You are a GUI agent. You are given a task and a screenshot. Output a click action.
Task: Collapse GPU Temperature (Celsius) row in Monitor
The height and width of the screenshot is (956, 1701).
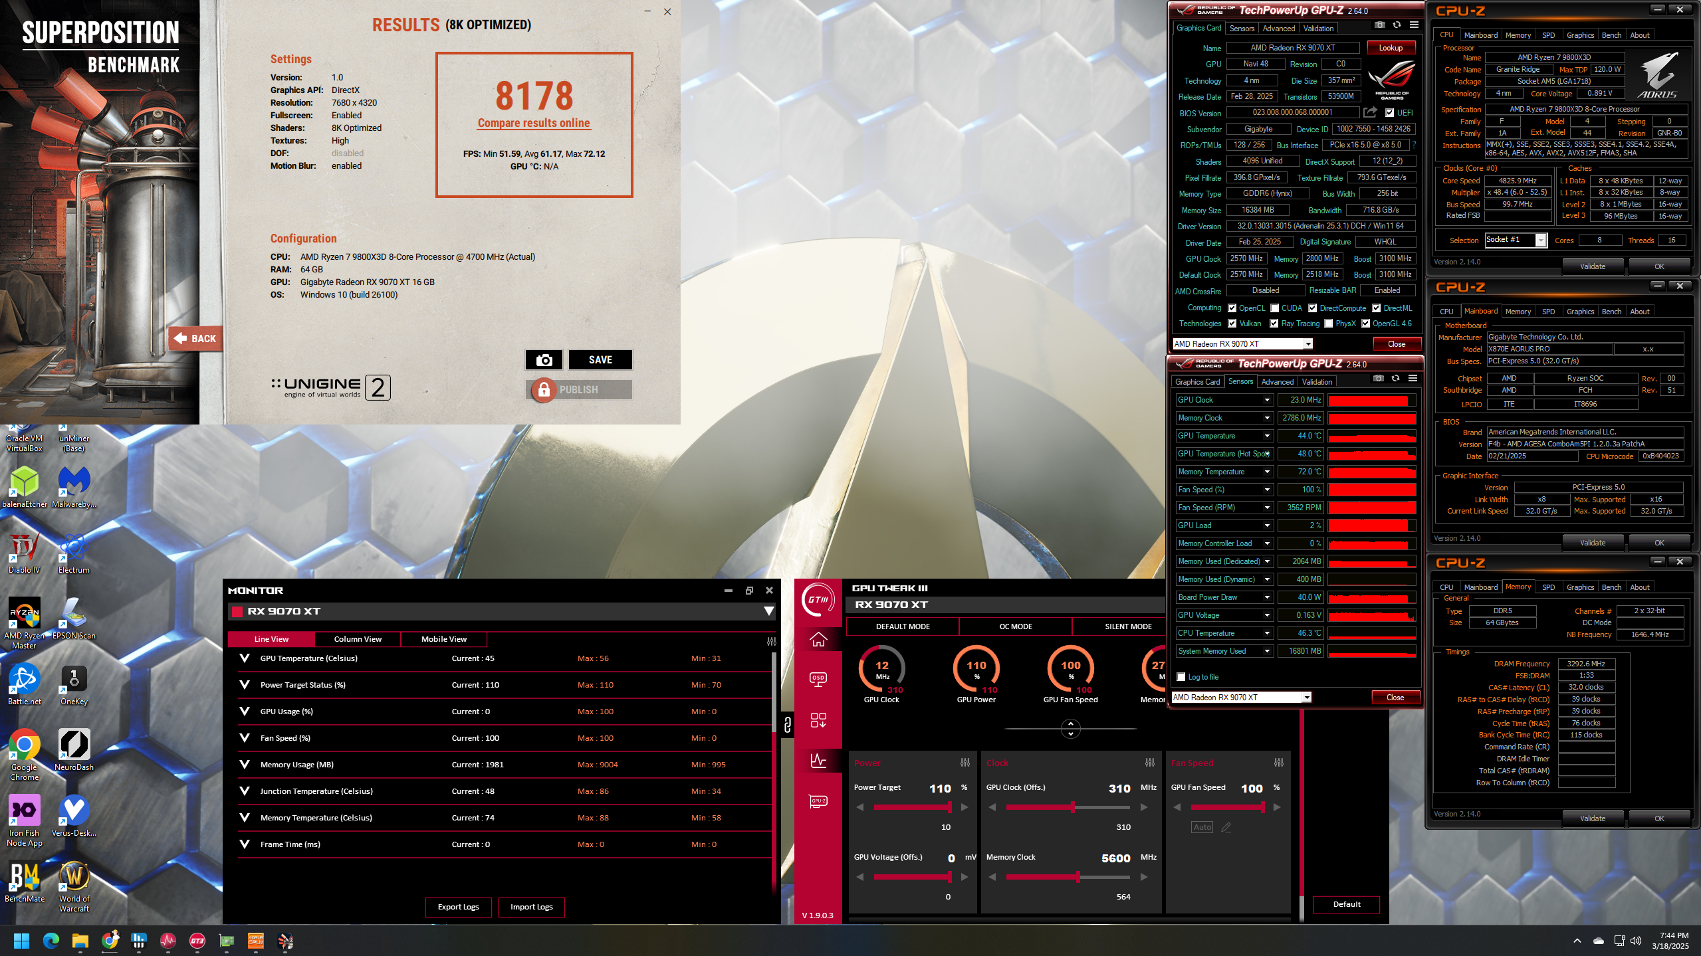[x=245, y=658]
